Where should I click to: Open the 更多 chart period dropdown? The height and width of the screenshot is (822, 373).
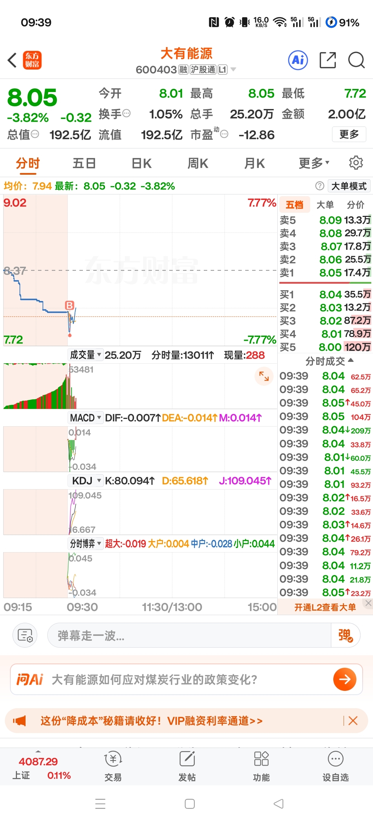(x=314, y=163)
